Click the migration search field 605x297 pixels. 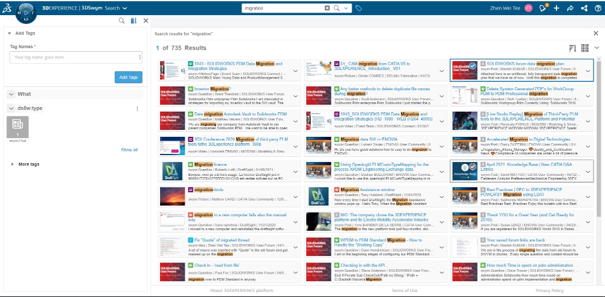[284, 8]
